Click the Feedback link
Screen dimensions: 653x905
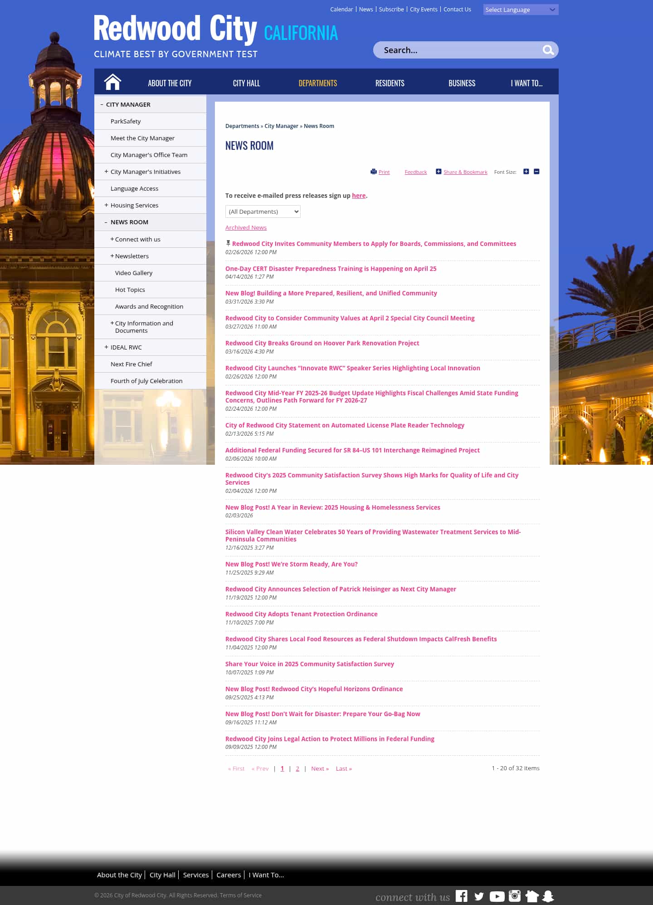click(x=416, y=172)
